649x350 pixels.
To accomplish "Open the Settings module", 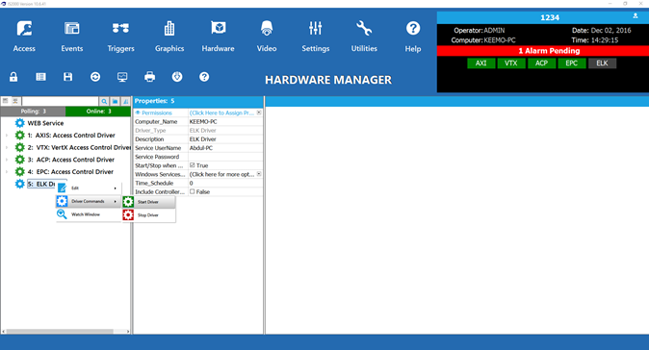I will pos(316,36).
